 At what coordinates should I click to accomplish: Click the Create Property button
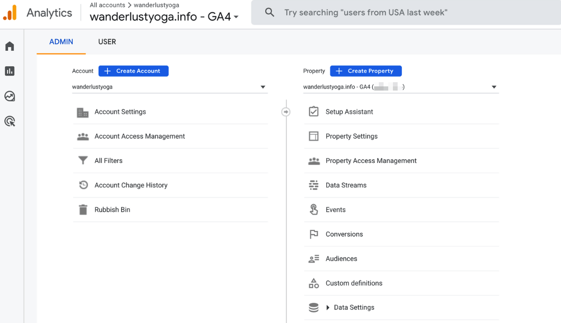[x=366, y=71]
